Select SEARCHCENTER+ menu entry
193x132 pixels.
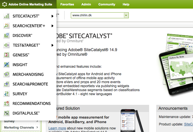click(x=28, y=26)
